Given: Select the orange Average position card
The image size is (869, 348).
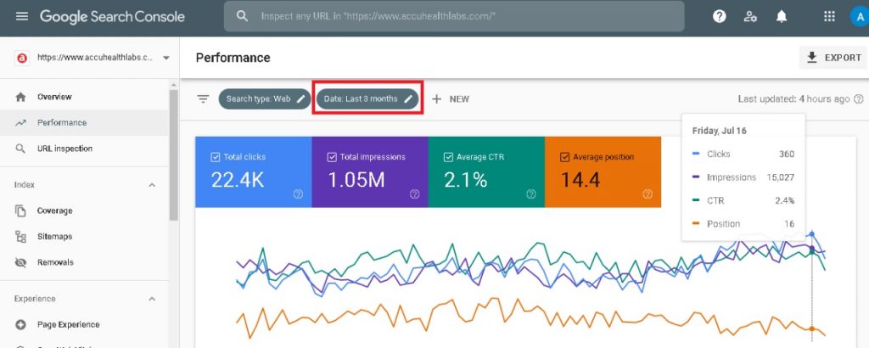Looking at the screenshot, I should pos(603,171).
